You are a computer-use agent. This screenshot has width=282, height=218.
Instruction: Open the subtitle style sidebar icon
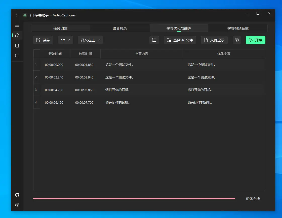pos(17,56)
